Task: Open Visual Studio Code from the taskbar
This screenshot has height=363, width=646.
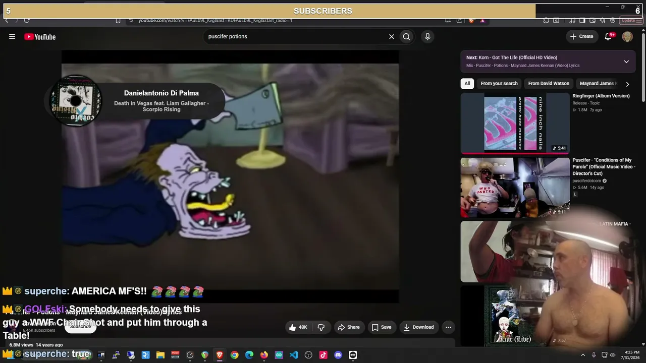Action: pyautogui.click(x=294, y=355)
